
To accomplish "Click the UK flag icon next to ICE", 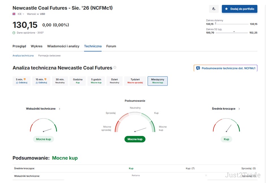I will 14,14.
